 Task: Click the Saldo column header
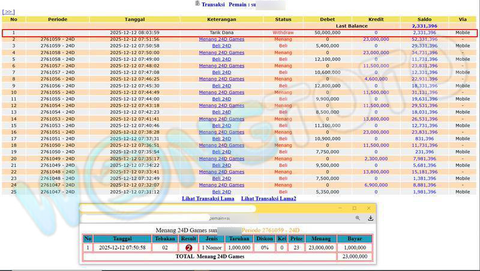coord(424,19)
